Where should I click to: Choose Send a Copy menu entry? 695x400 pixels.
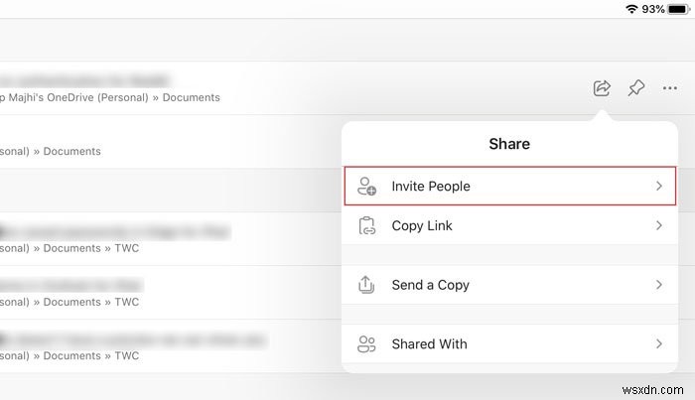coord(430,285)
